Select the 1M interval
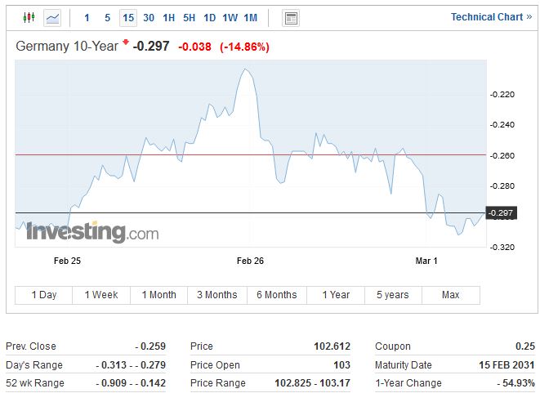The height and width of the screenshot is (411, 540). pos(251,18)
